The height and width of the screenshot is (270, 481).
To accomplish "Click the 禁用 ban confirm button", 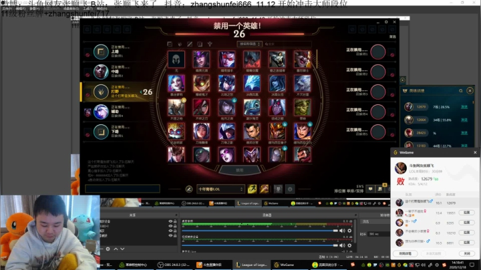I will coord(240,170).
